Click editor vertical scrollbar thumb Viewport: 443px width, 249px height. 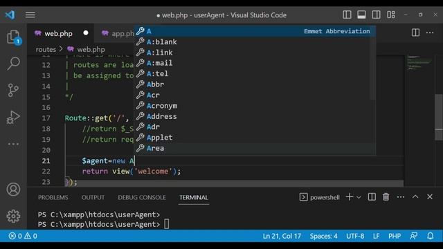[x=439, y=117]
